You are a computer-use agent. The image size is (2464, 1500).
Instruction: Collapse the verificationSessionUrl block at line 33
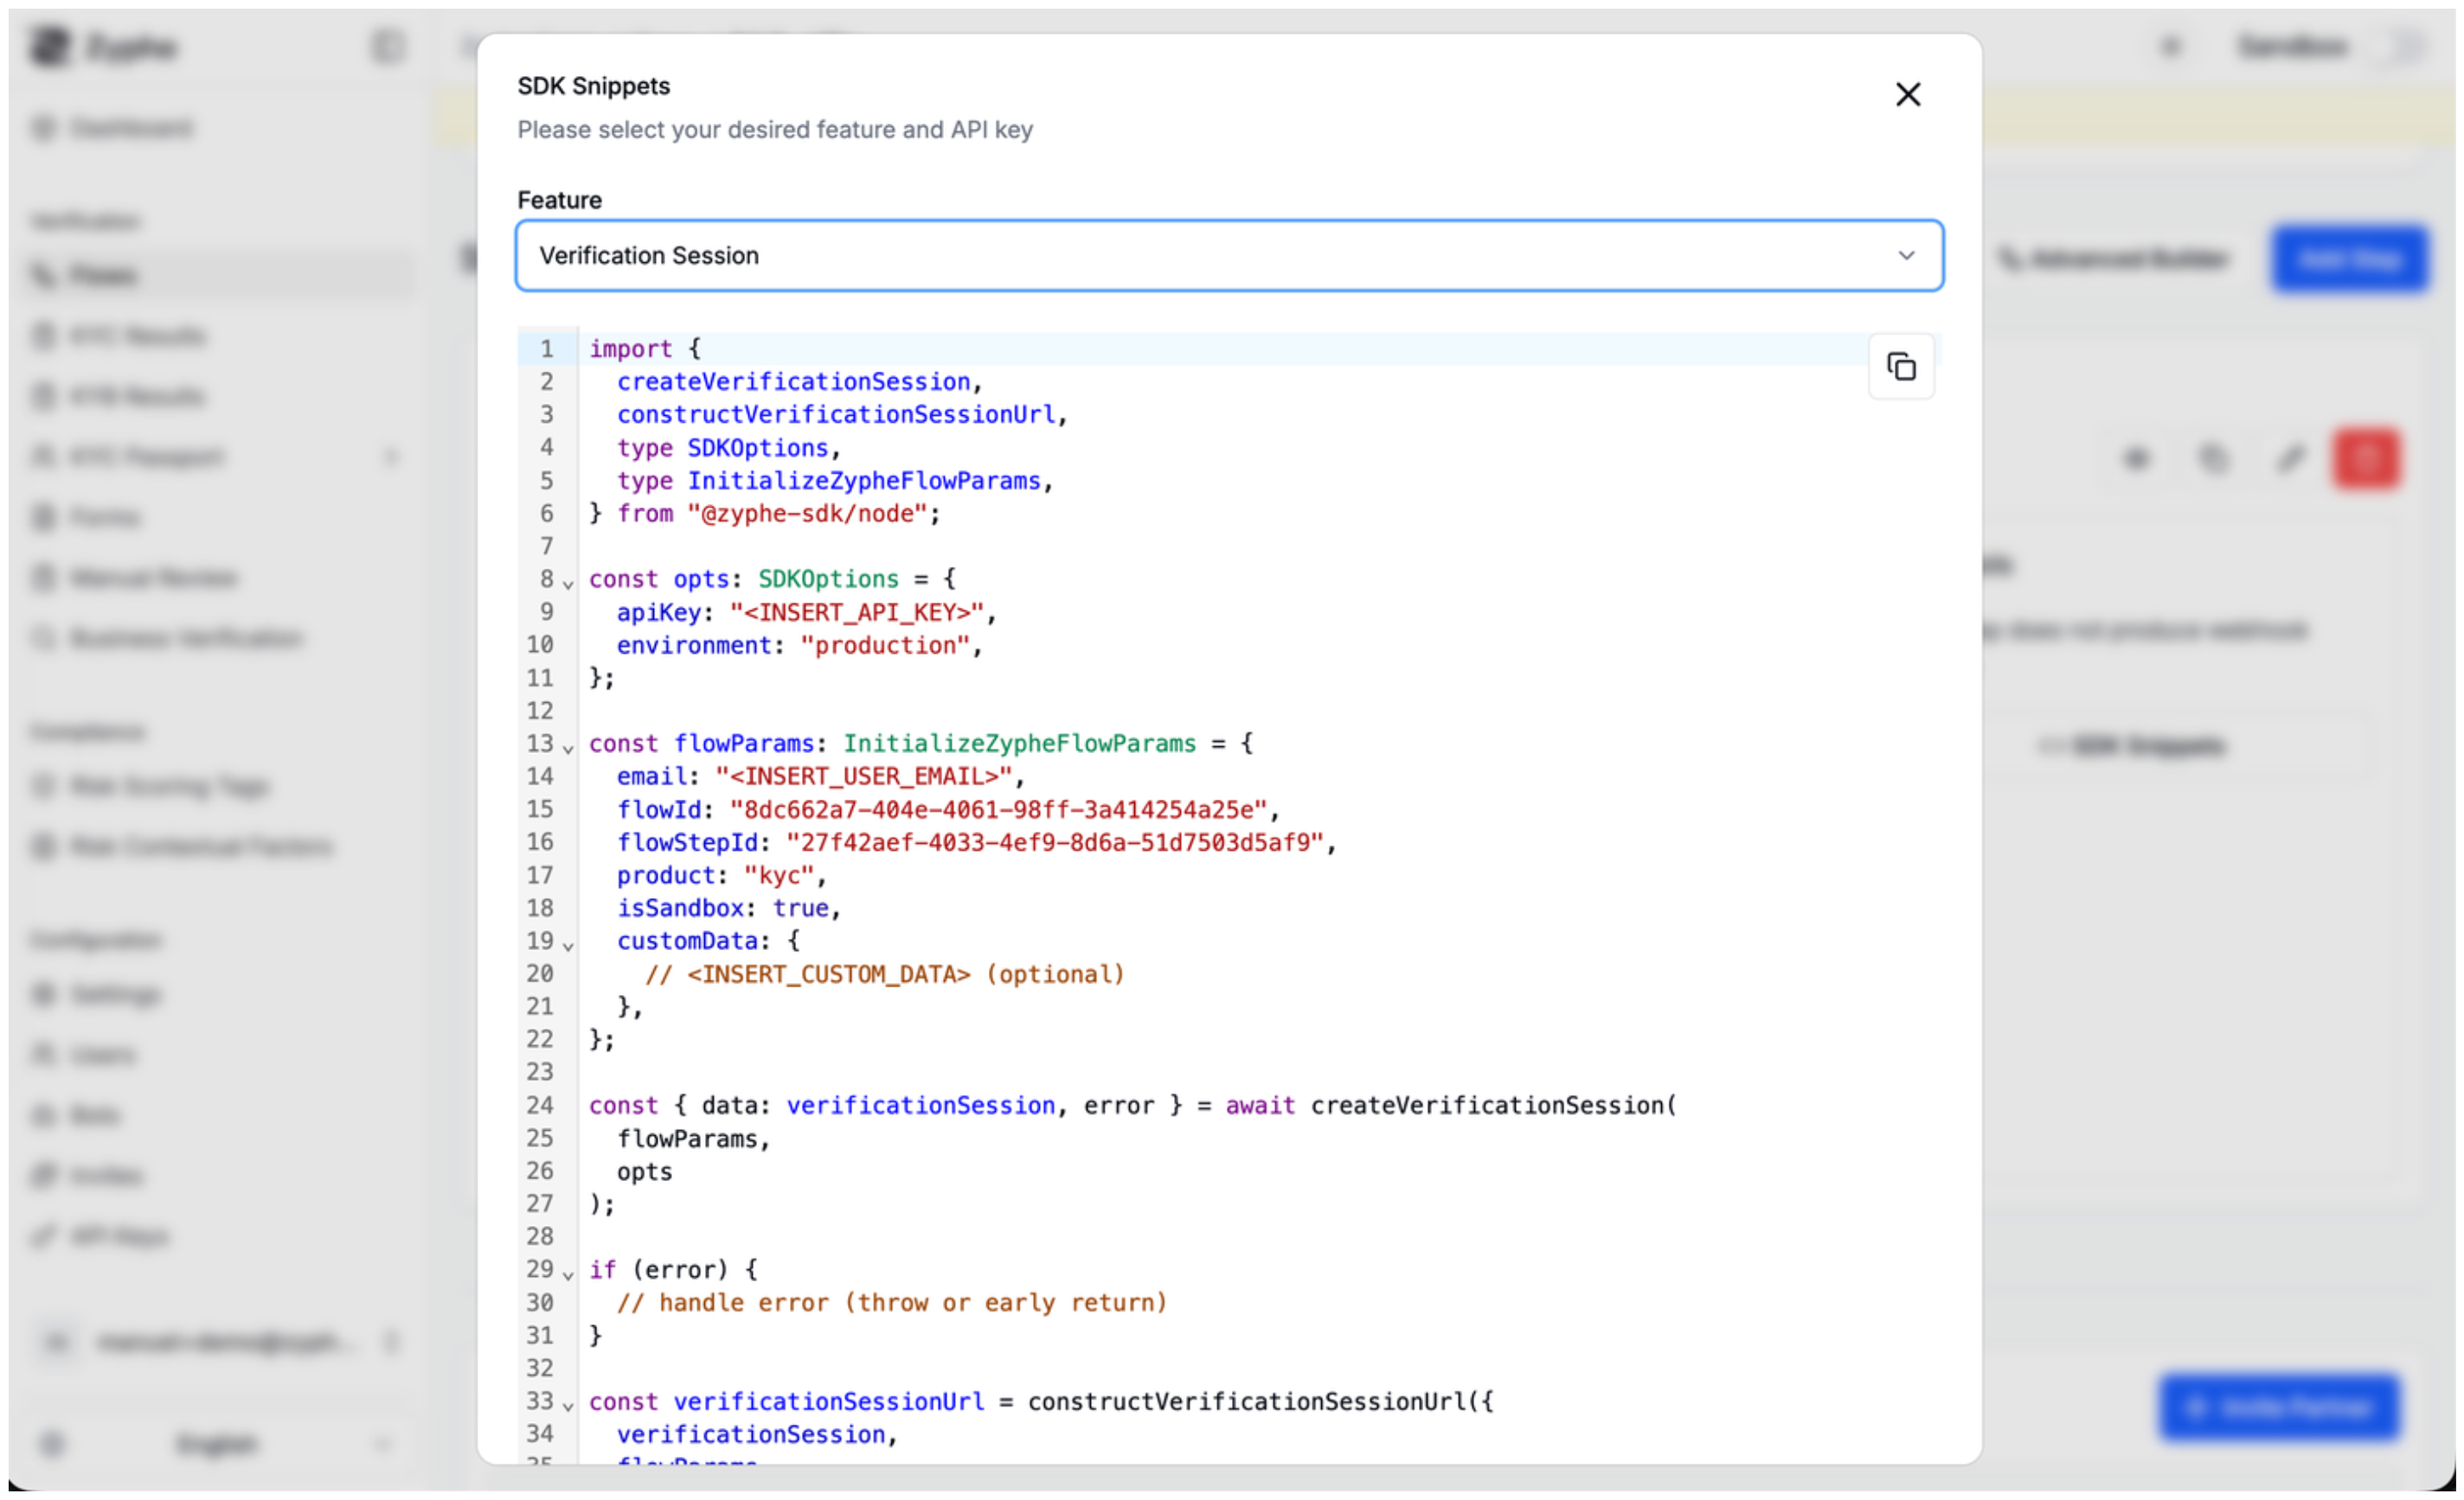567,1406
